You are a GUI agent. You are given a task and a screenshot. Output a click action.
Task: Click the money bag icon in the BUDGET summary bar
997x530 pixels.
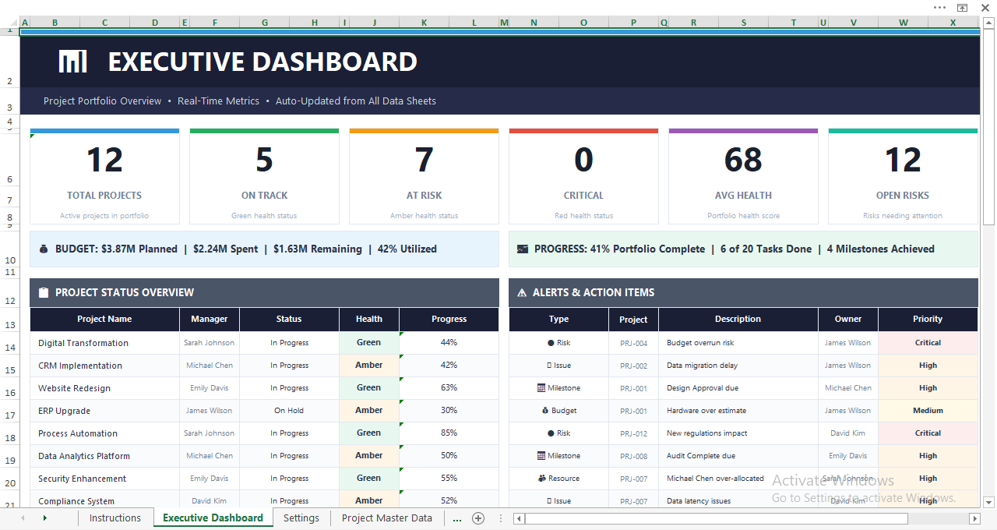(44, 248)
